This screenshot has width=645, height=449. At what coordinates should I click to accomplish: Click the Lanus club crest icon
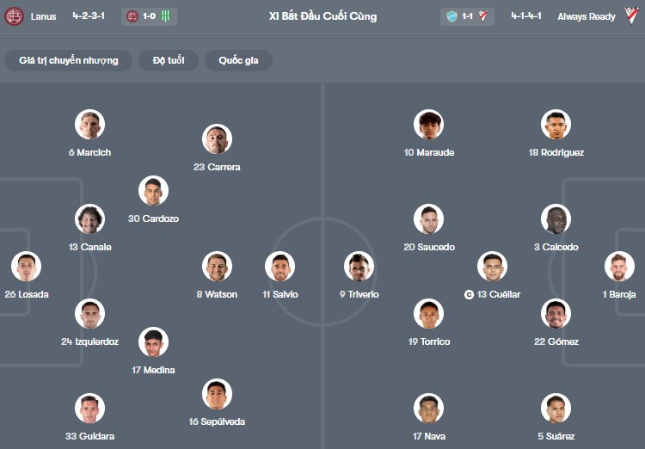[15, 16]
